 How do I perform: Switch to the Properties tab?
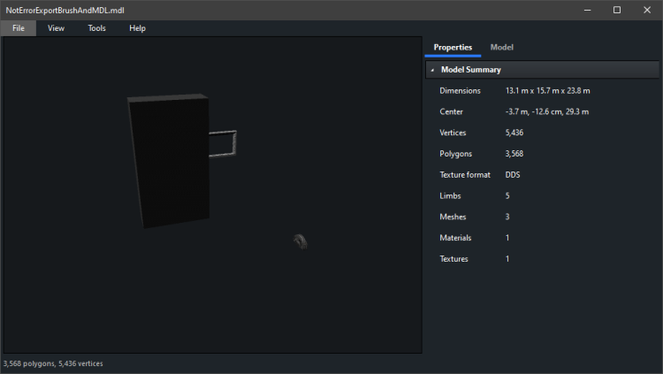coord(453,47)
